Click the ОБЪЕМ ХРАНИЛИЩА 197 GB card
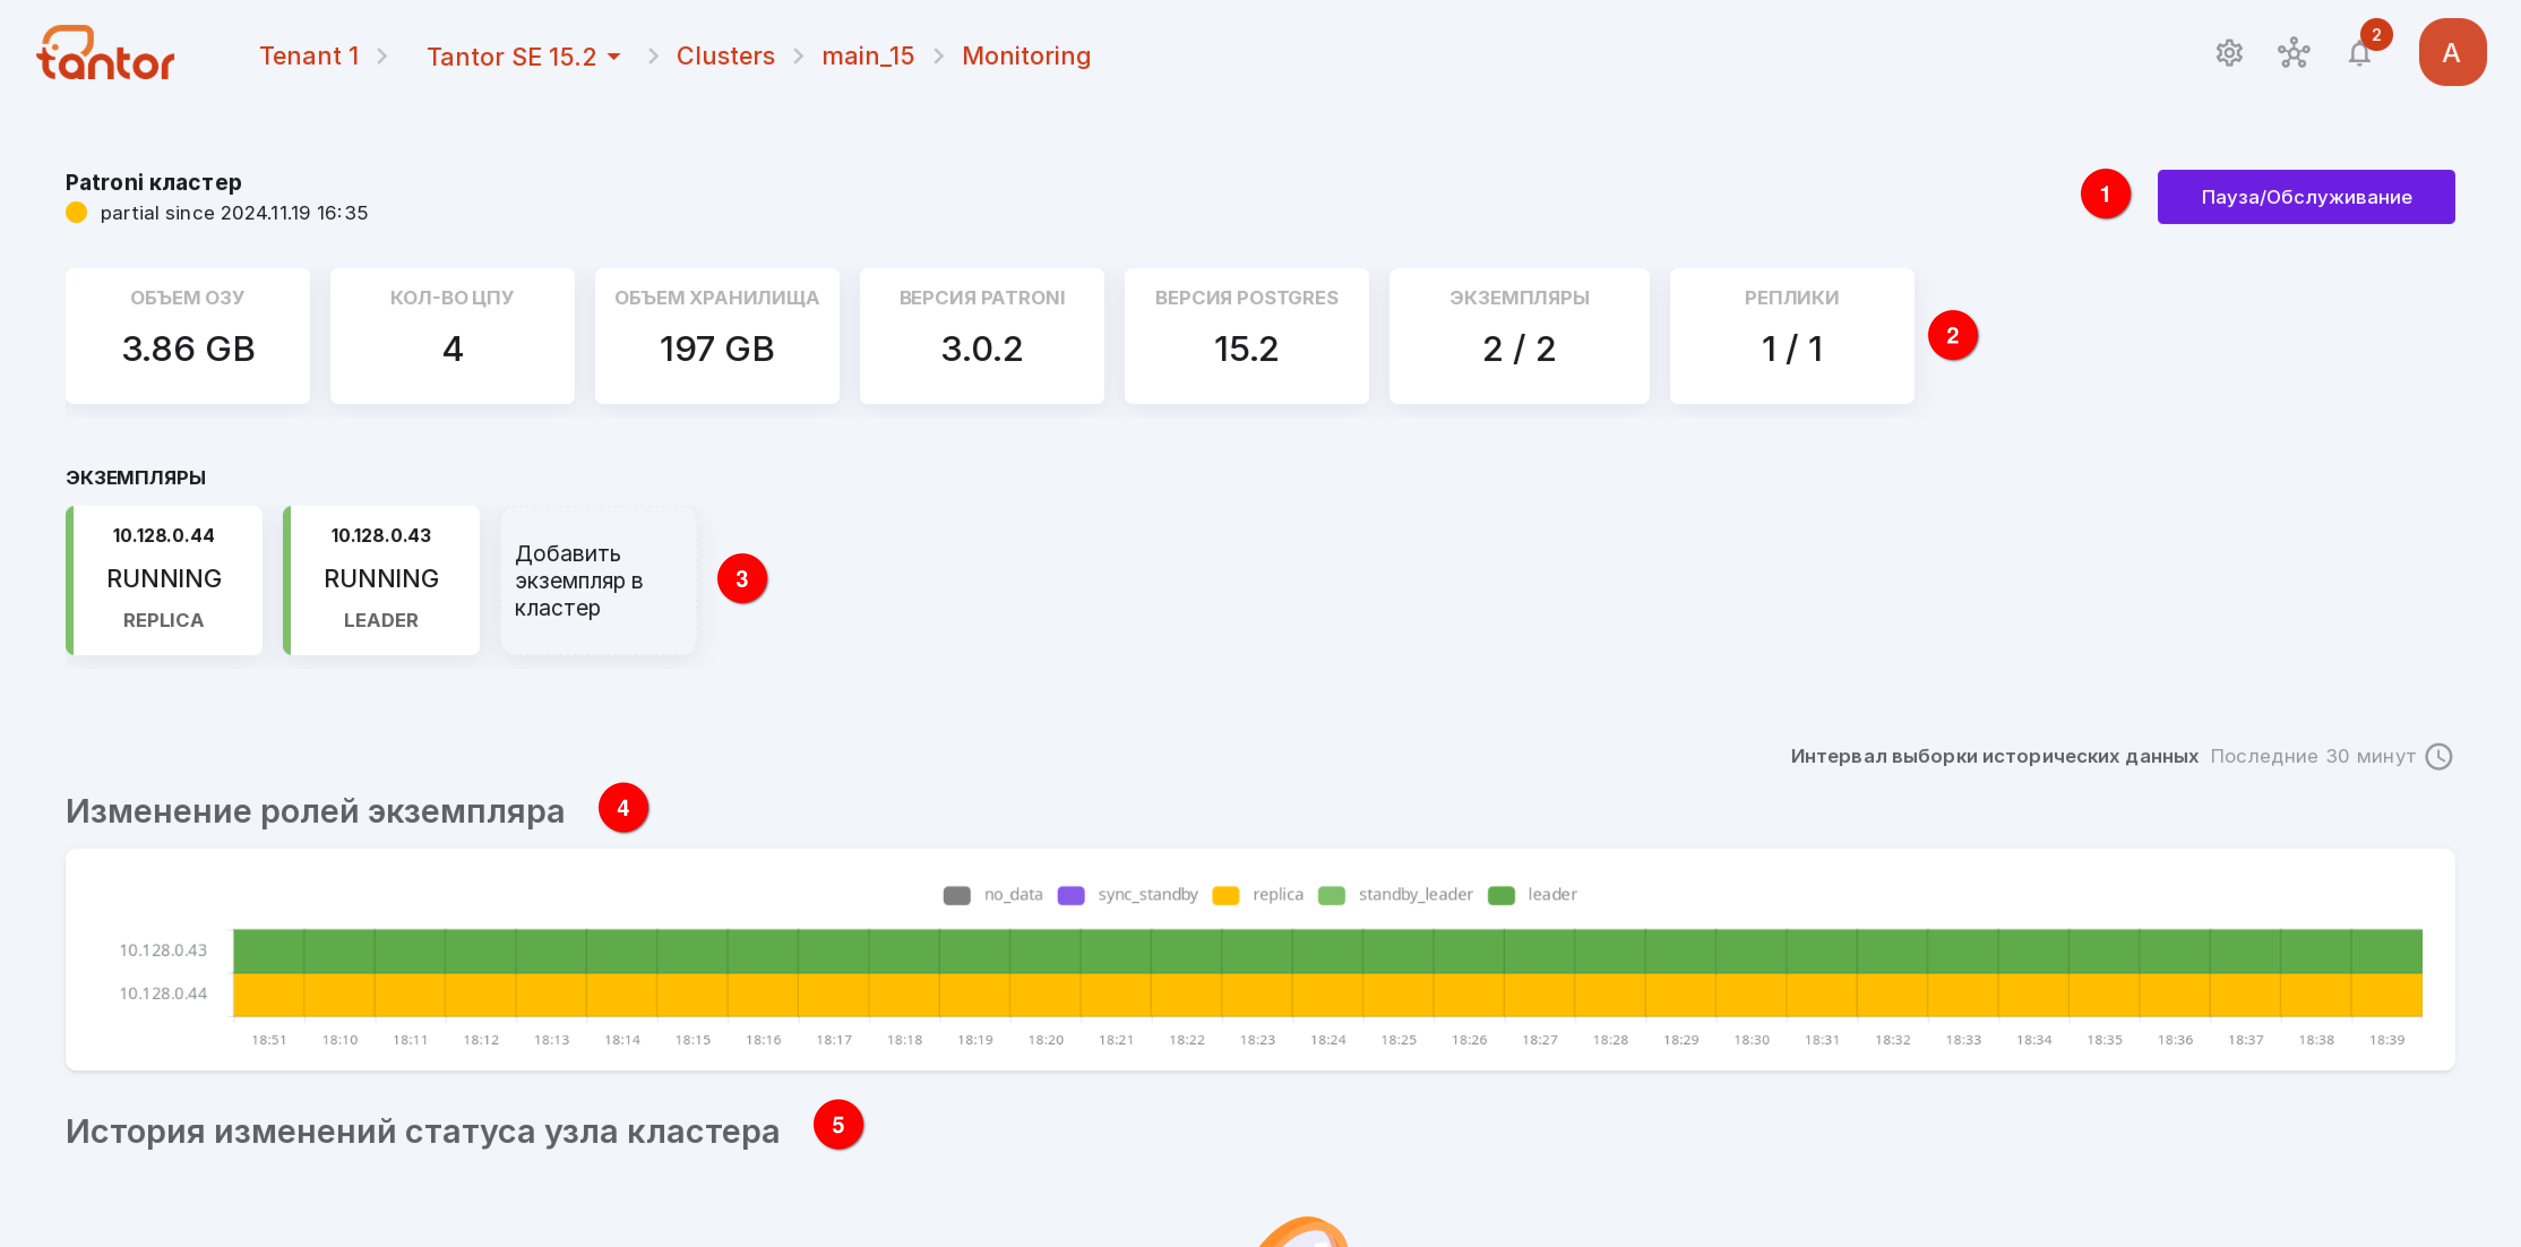Screen dimensions: 2521x1247 (717, 336)
